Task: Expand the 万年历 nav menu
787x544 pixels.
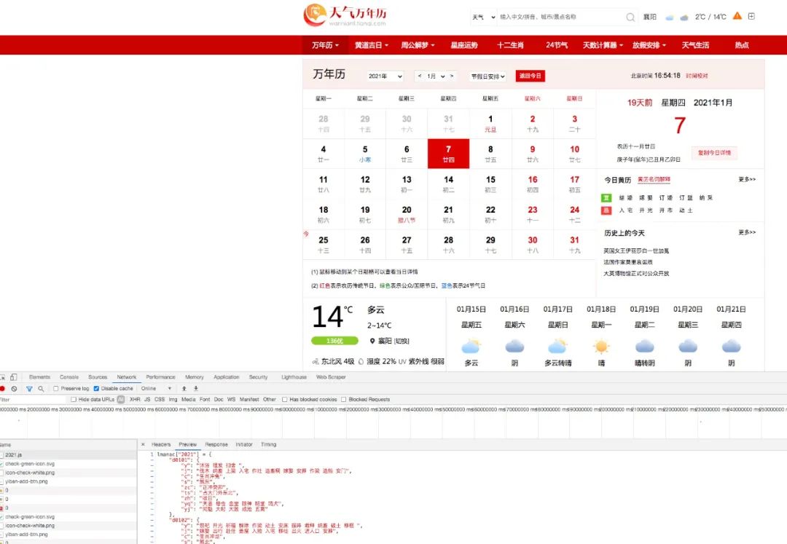Action: coord(325,45)
